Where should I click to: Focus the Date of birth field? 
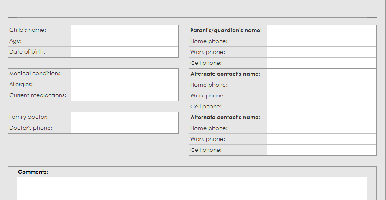pyautogui.click(x=124, y=52)
